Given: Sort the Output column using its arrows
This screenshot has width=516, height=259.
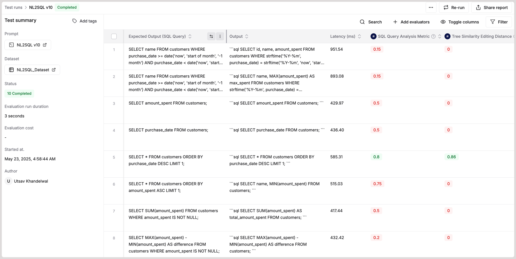Looking at the screenshot, I should [247, 36].
